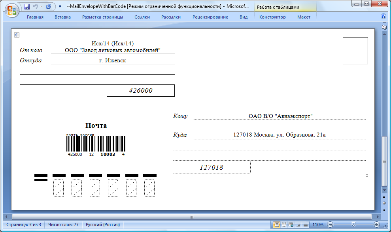Click the language indicator Русский (Россия)
The width and height of the screenshot is (391, 232).
click(103, 225)
